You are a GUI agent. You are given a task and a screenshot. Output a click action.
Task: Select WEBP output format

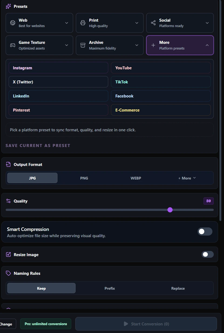click(x=136, y=178)
